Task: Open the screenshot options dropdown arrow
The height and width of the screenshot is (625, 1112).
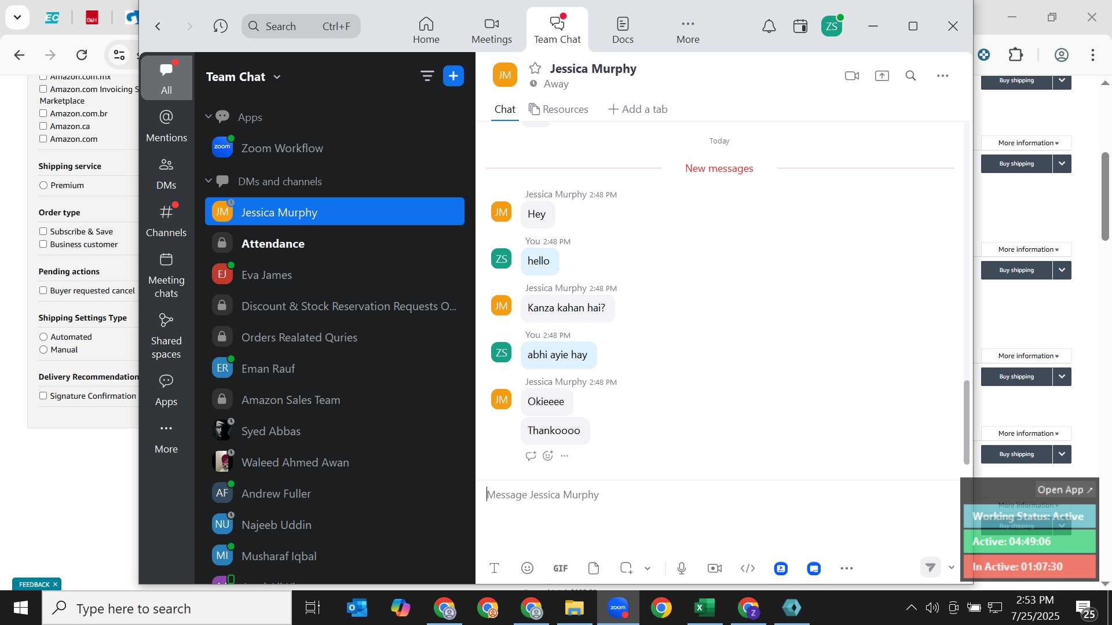Action: (648, 568)
